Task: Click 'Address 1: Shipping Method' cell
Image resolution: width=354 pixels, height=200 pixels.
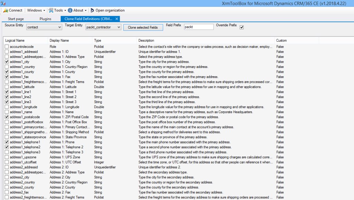Action: pyautogui.click(x=69, y=132)
